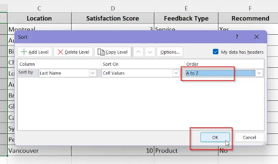
Task: Cancel the Sort dialog
Action: [x=249, y=138]
